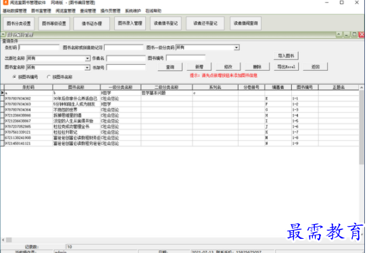Click the 条形码 input field
The height and width of the screenshot is (253, 369).
tap(39, 47)
